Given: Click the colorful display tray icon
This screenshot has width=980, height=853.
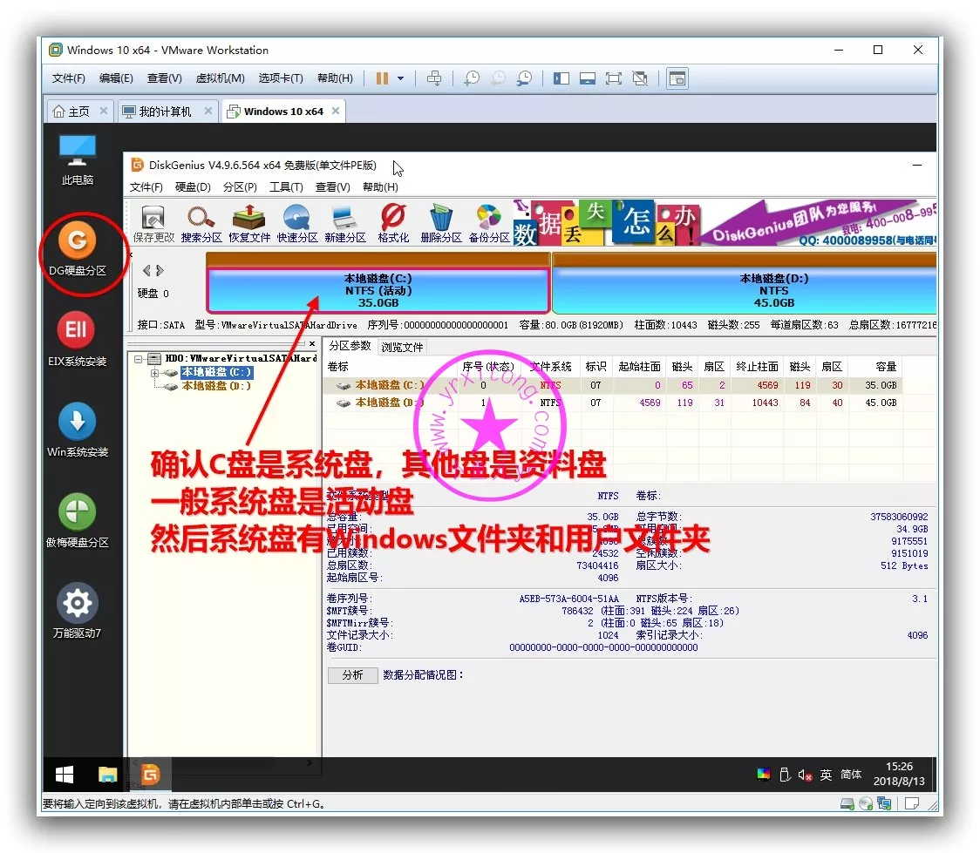Looking at the screenshot, I should (x=763, y=775).
